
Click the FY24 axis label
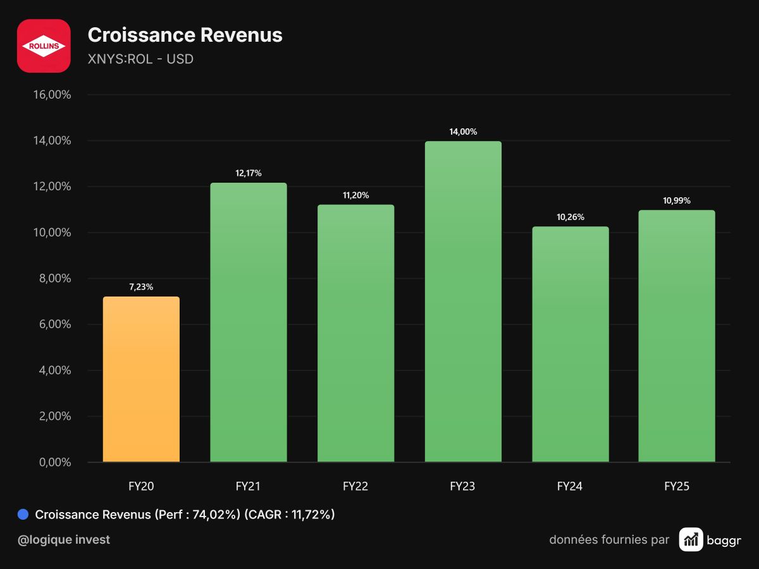click(570, 486)
